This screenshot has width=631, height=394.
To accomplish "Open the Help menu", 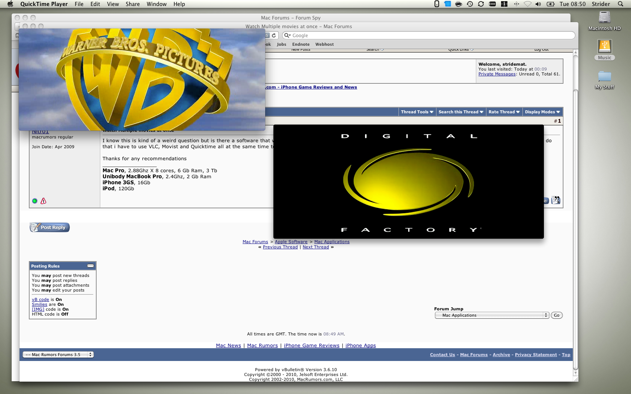I will point(179,4).
